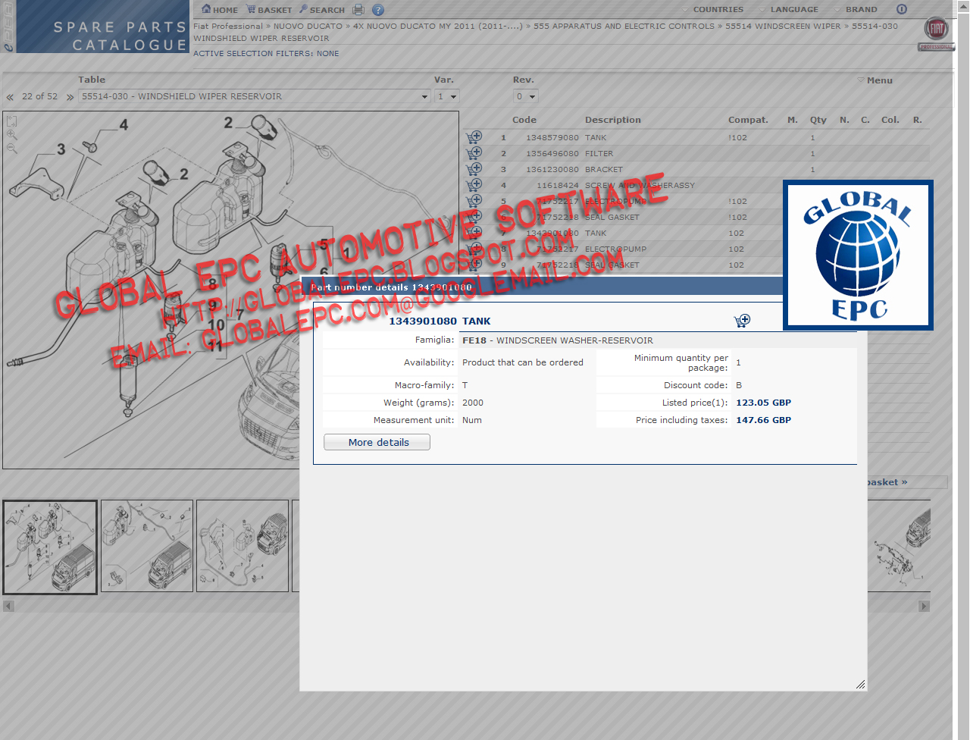Select the third diagram thumbnail
This screenshot has width=970, height=740.
click(242, 546)
